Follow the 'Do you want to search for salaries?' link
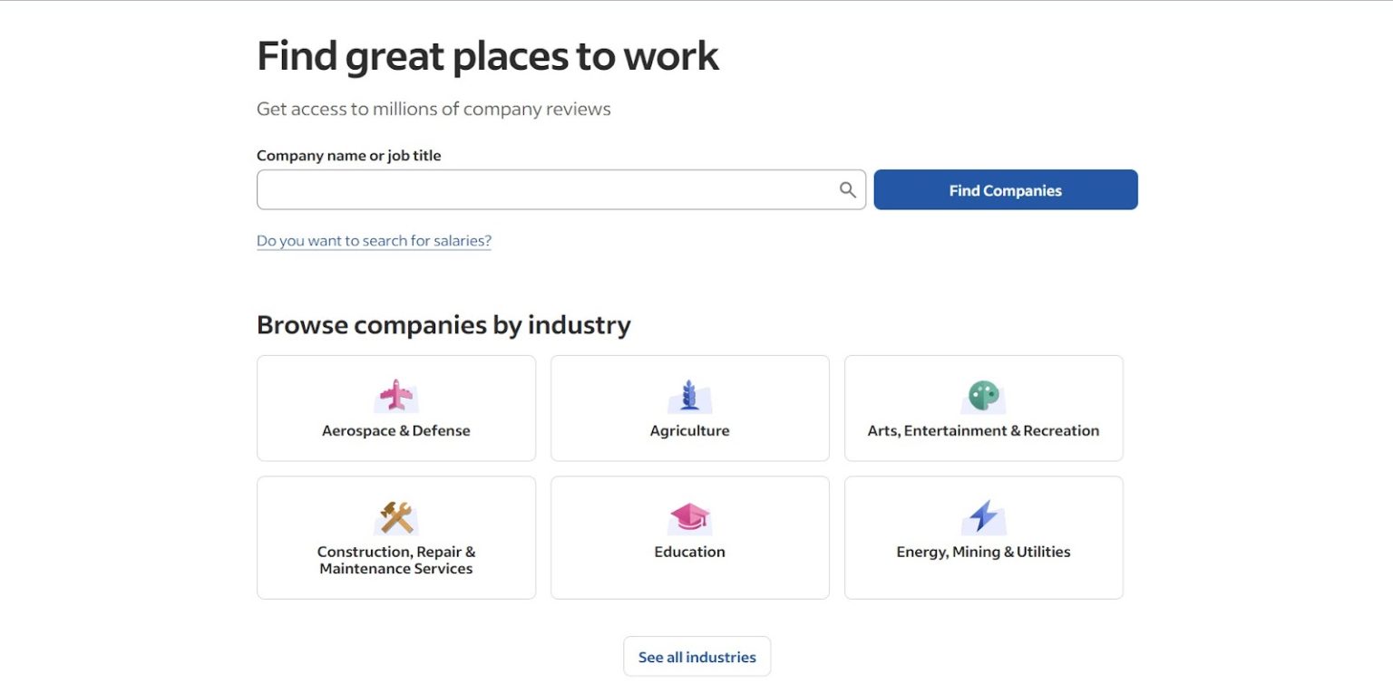The width and height of the screenshot is (1393, 683). pyautogui.click(x=374, y=241)
